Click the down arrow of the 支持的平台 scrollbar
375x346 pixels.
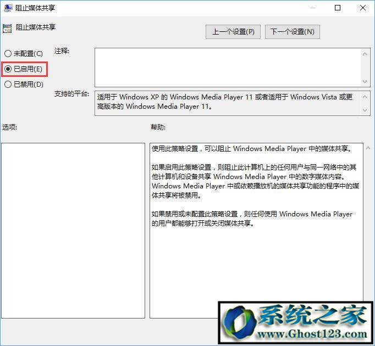click(x=365, y=110)
